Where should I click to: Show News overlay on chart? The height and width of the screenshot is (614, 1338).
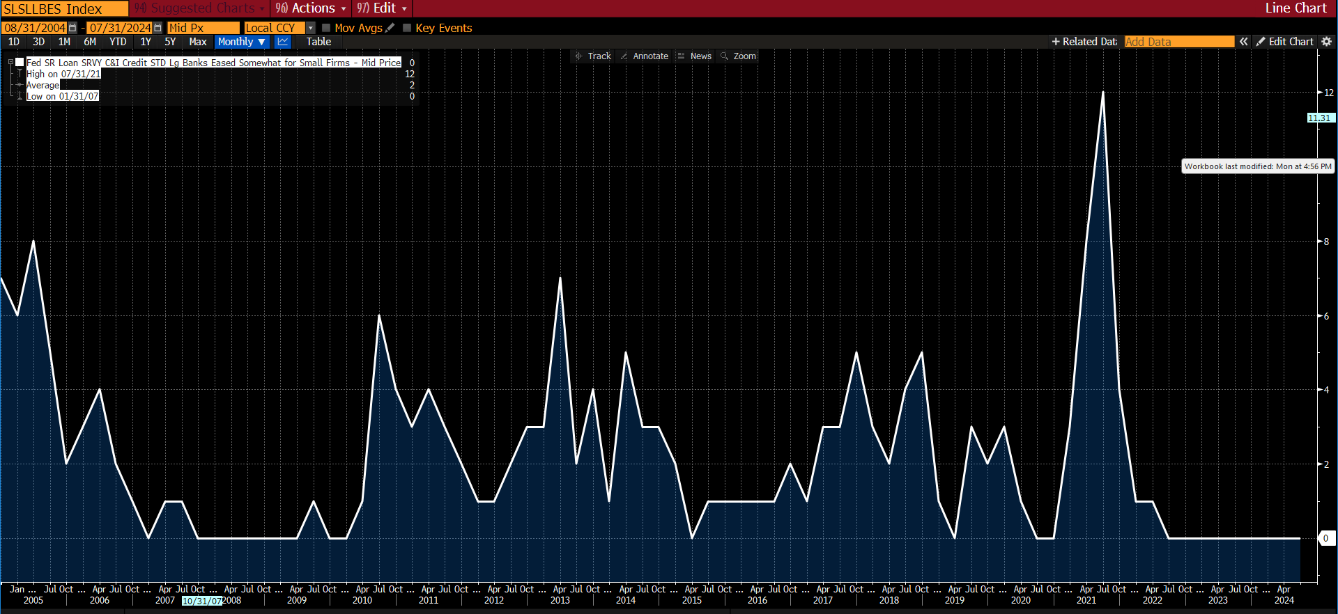[x=694, y=56]
